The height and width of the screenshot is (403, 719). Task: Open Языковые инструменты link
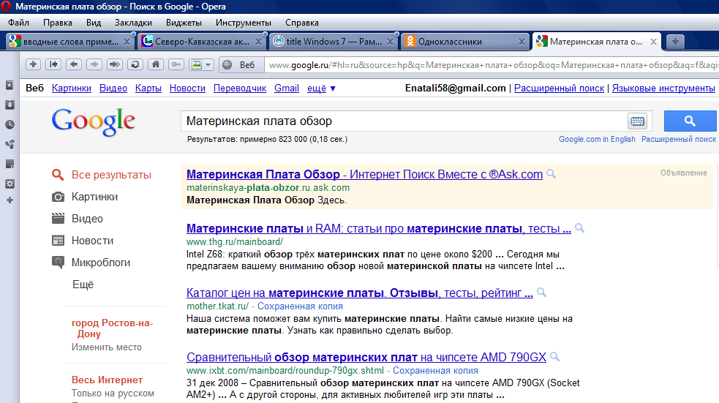tap(663, 88)
